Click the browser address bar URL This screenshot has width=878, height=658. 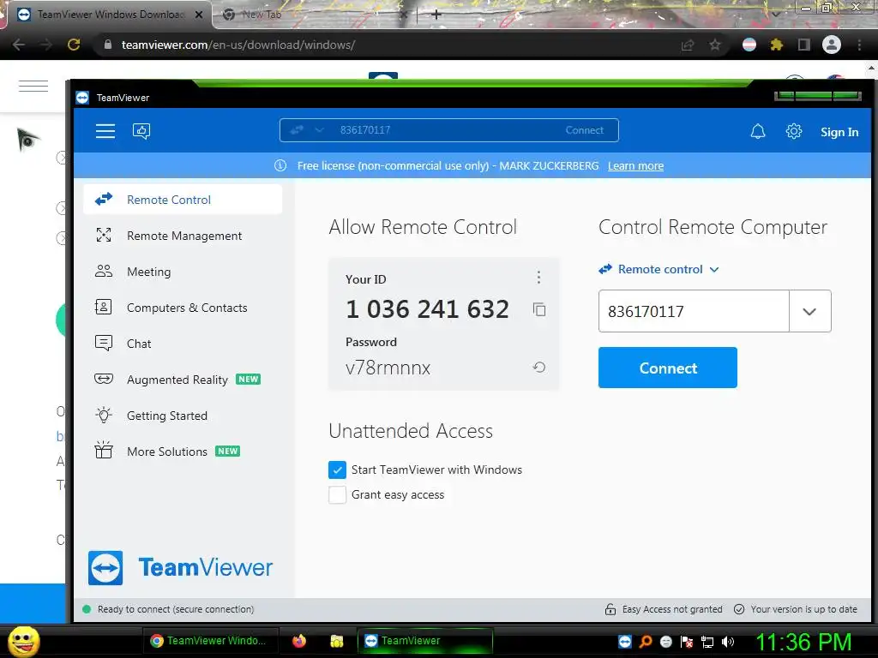coord(238,45)
